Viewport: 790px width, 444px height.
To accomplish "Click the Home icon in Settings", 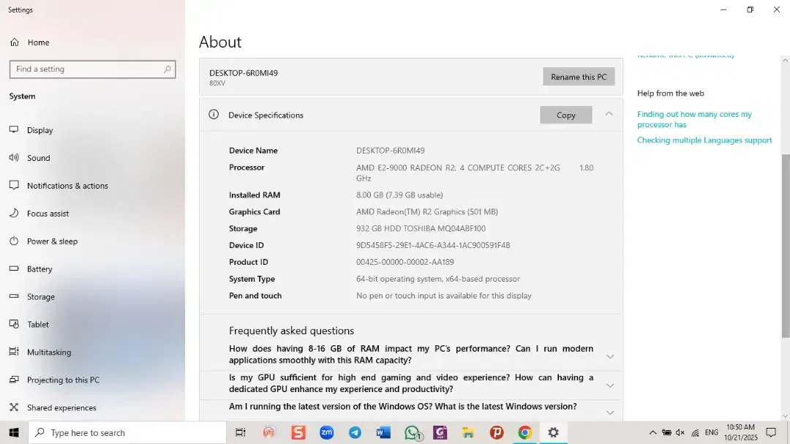I will (15, 42).
